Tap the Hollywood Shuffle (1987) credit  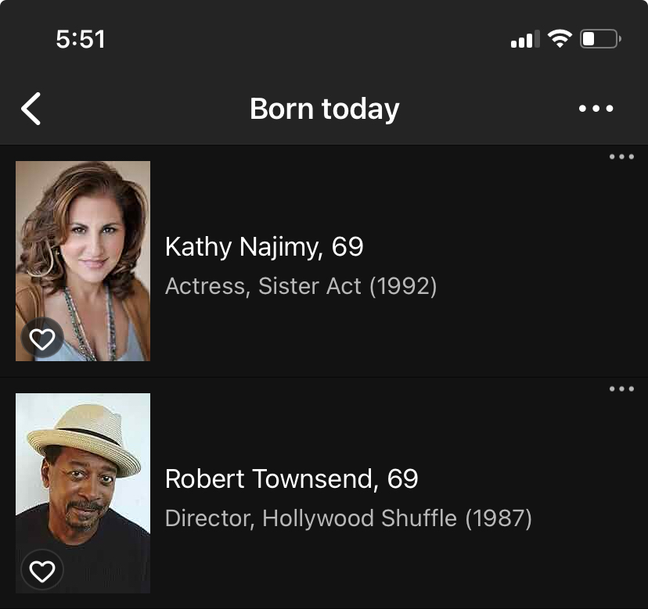397,518
